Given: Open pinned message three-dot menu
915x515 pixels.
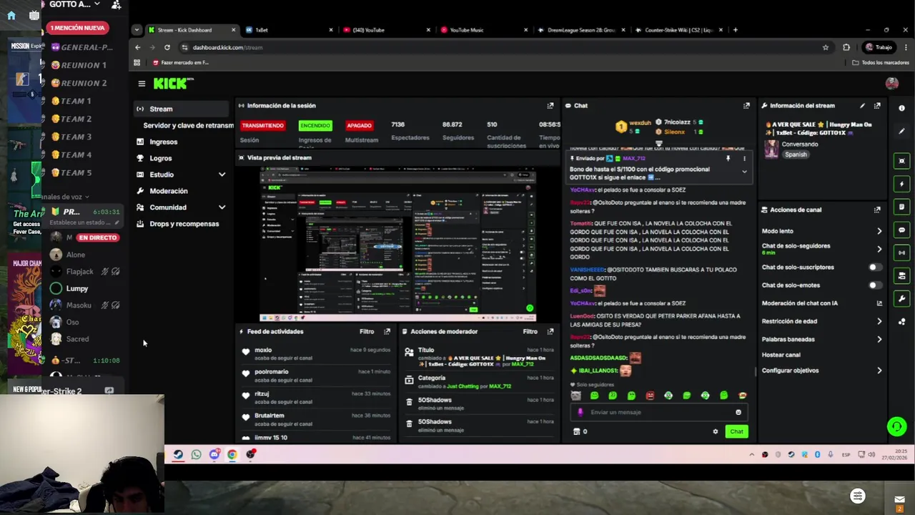Looking at the screenshot, I should pos(744,159).
